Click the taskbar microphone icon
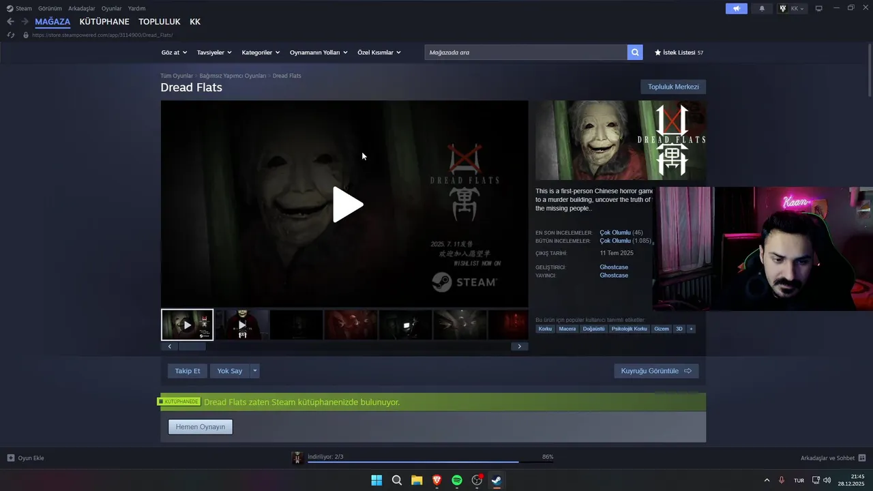Image resolution: width=873 pixels, height=491 pixels. point(782,480)
